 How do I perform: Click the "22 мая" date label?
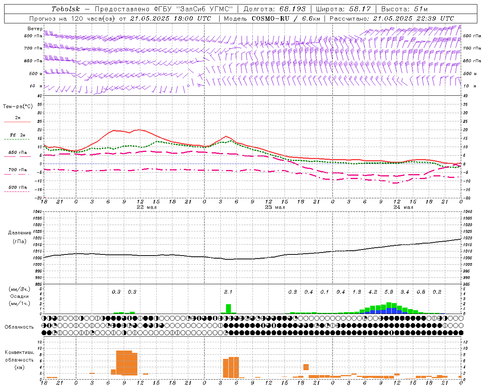point(146,207)
